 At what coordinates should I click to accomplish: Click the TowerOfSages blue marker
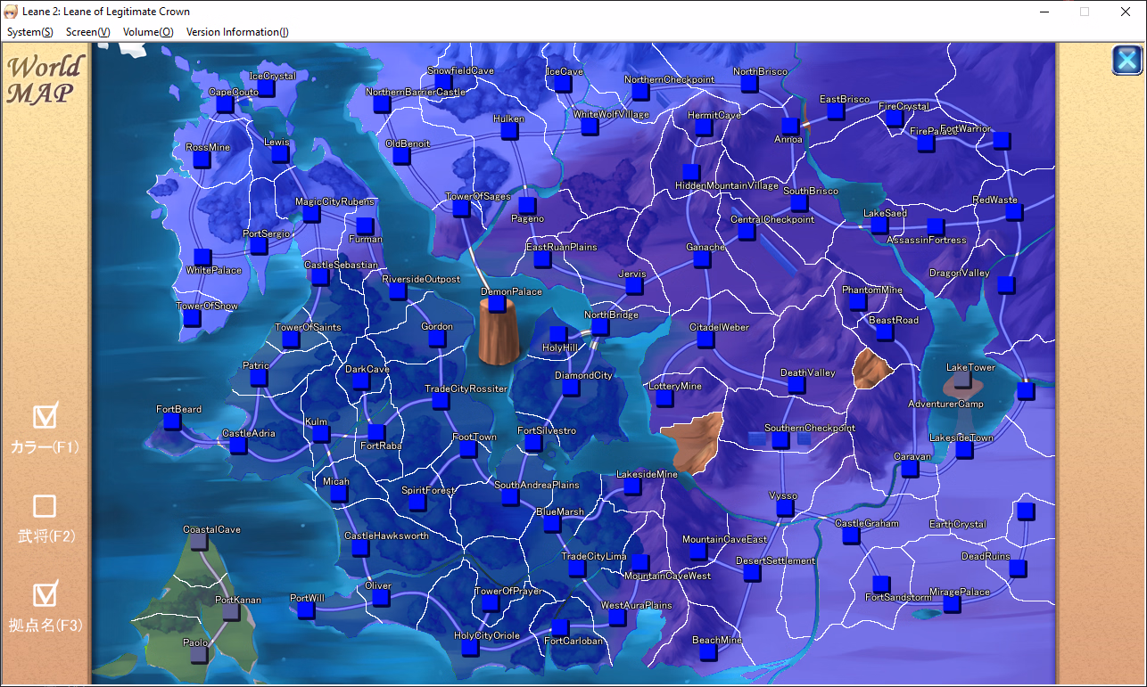(x=461, y=209)
